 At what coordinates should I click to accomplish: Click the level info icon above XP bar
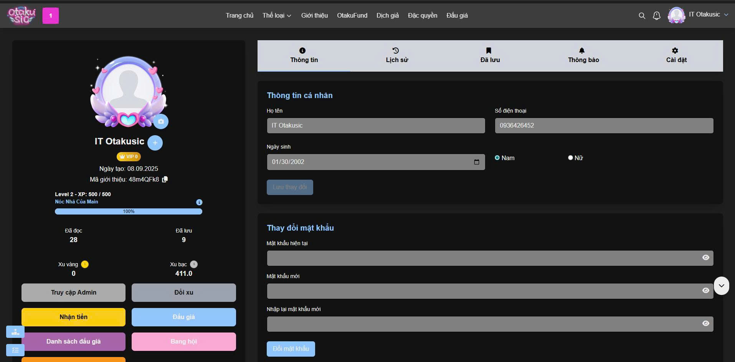pos(199,202)
